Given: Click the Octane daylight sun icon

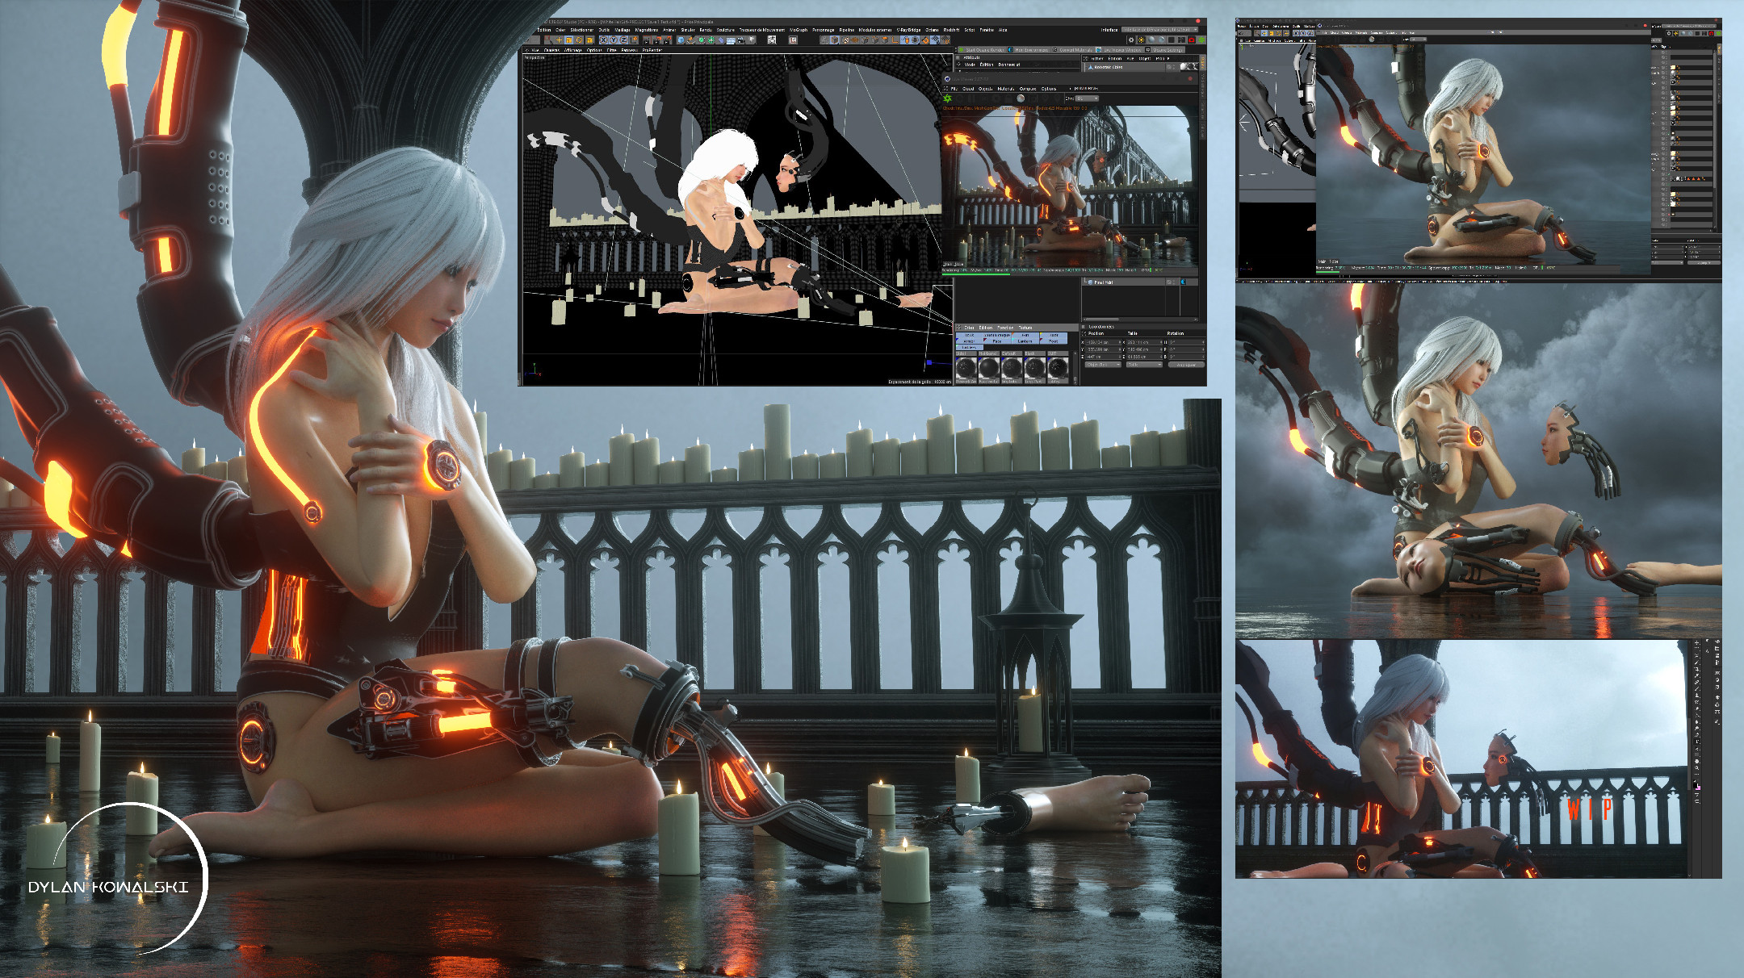Looking at the screenshot, I should (x=1141, y=40).
